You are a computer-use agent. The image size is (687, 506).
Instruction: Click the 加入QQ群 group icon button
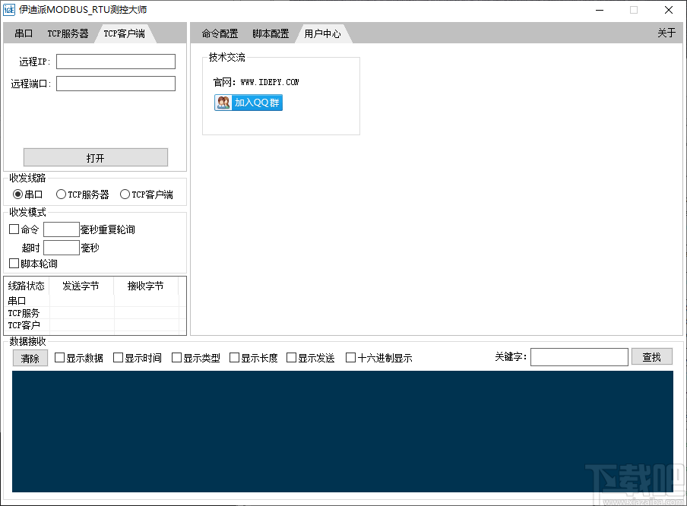(x=248, y=101)
